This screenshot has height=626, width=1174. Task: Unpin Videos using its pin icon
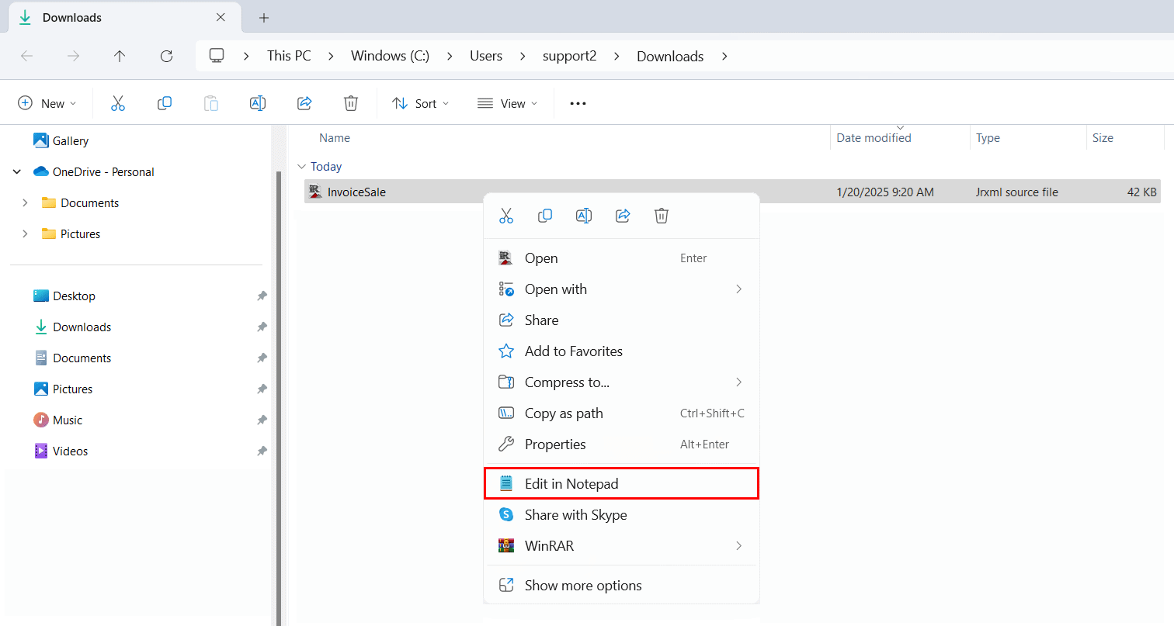(262, 451)
